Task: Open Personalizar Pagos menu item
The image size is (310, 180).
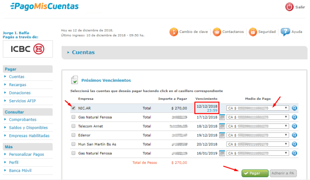Action: click(x=26, y=154)
